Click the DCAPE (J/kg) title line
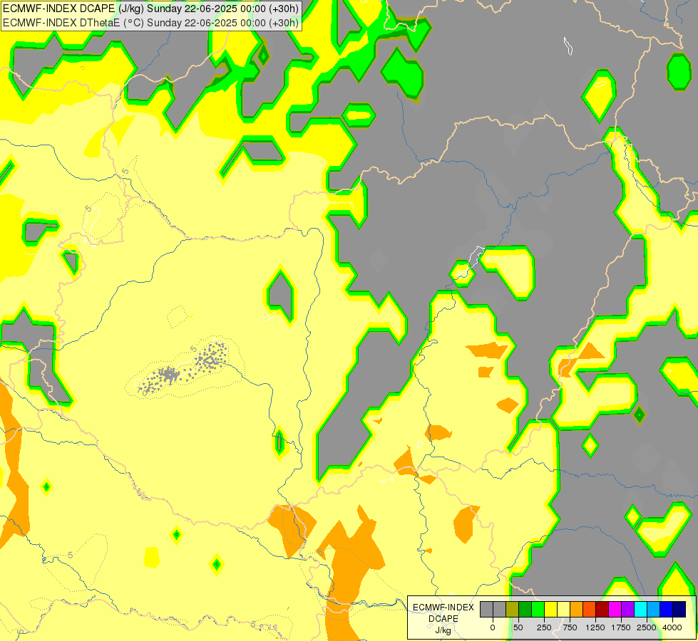The image size is (698, 641). (x=151, y=9)
